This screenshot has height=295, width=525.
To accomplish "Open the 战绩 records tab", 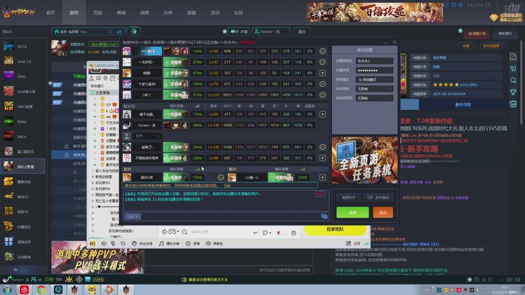I will click(144, 12).
